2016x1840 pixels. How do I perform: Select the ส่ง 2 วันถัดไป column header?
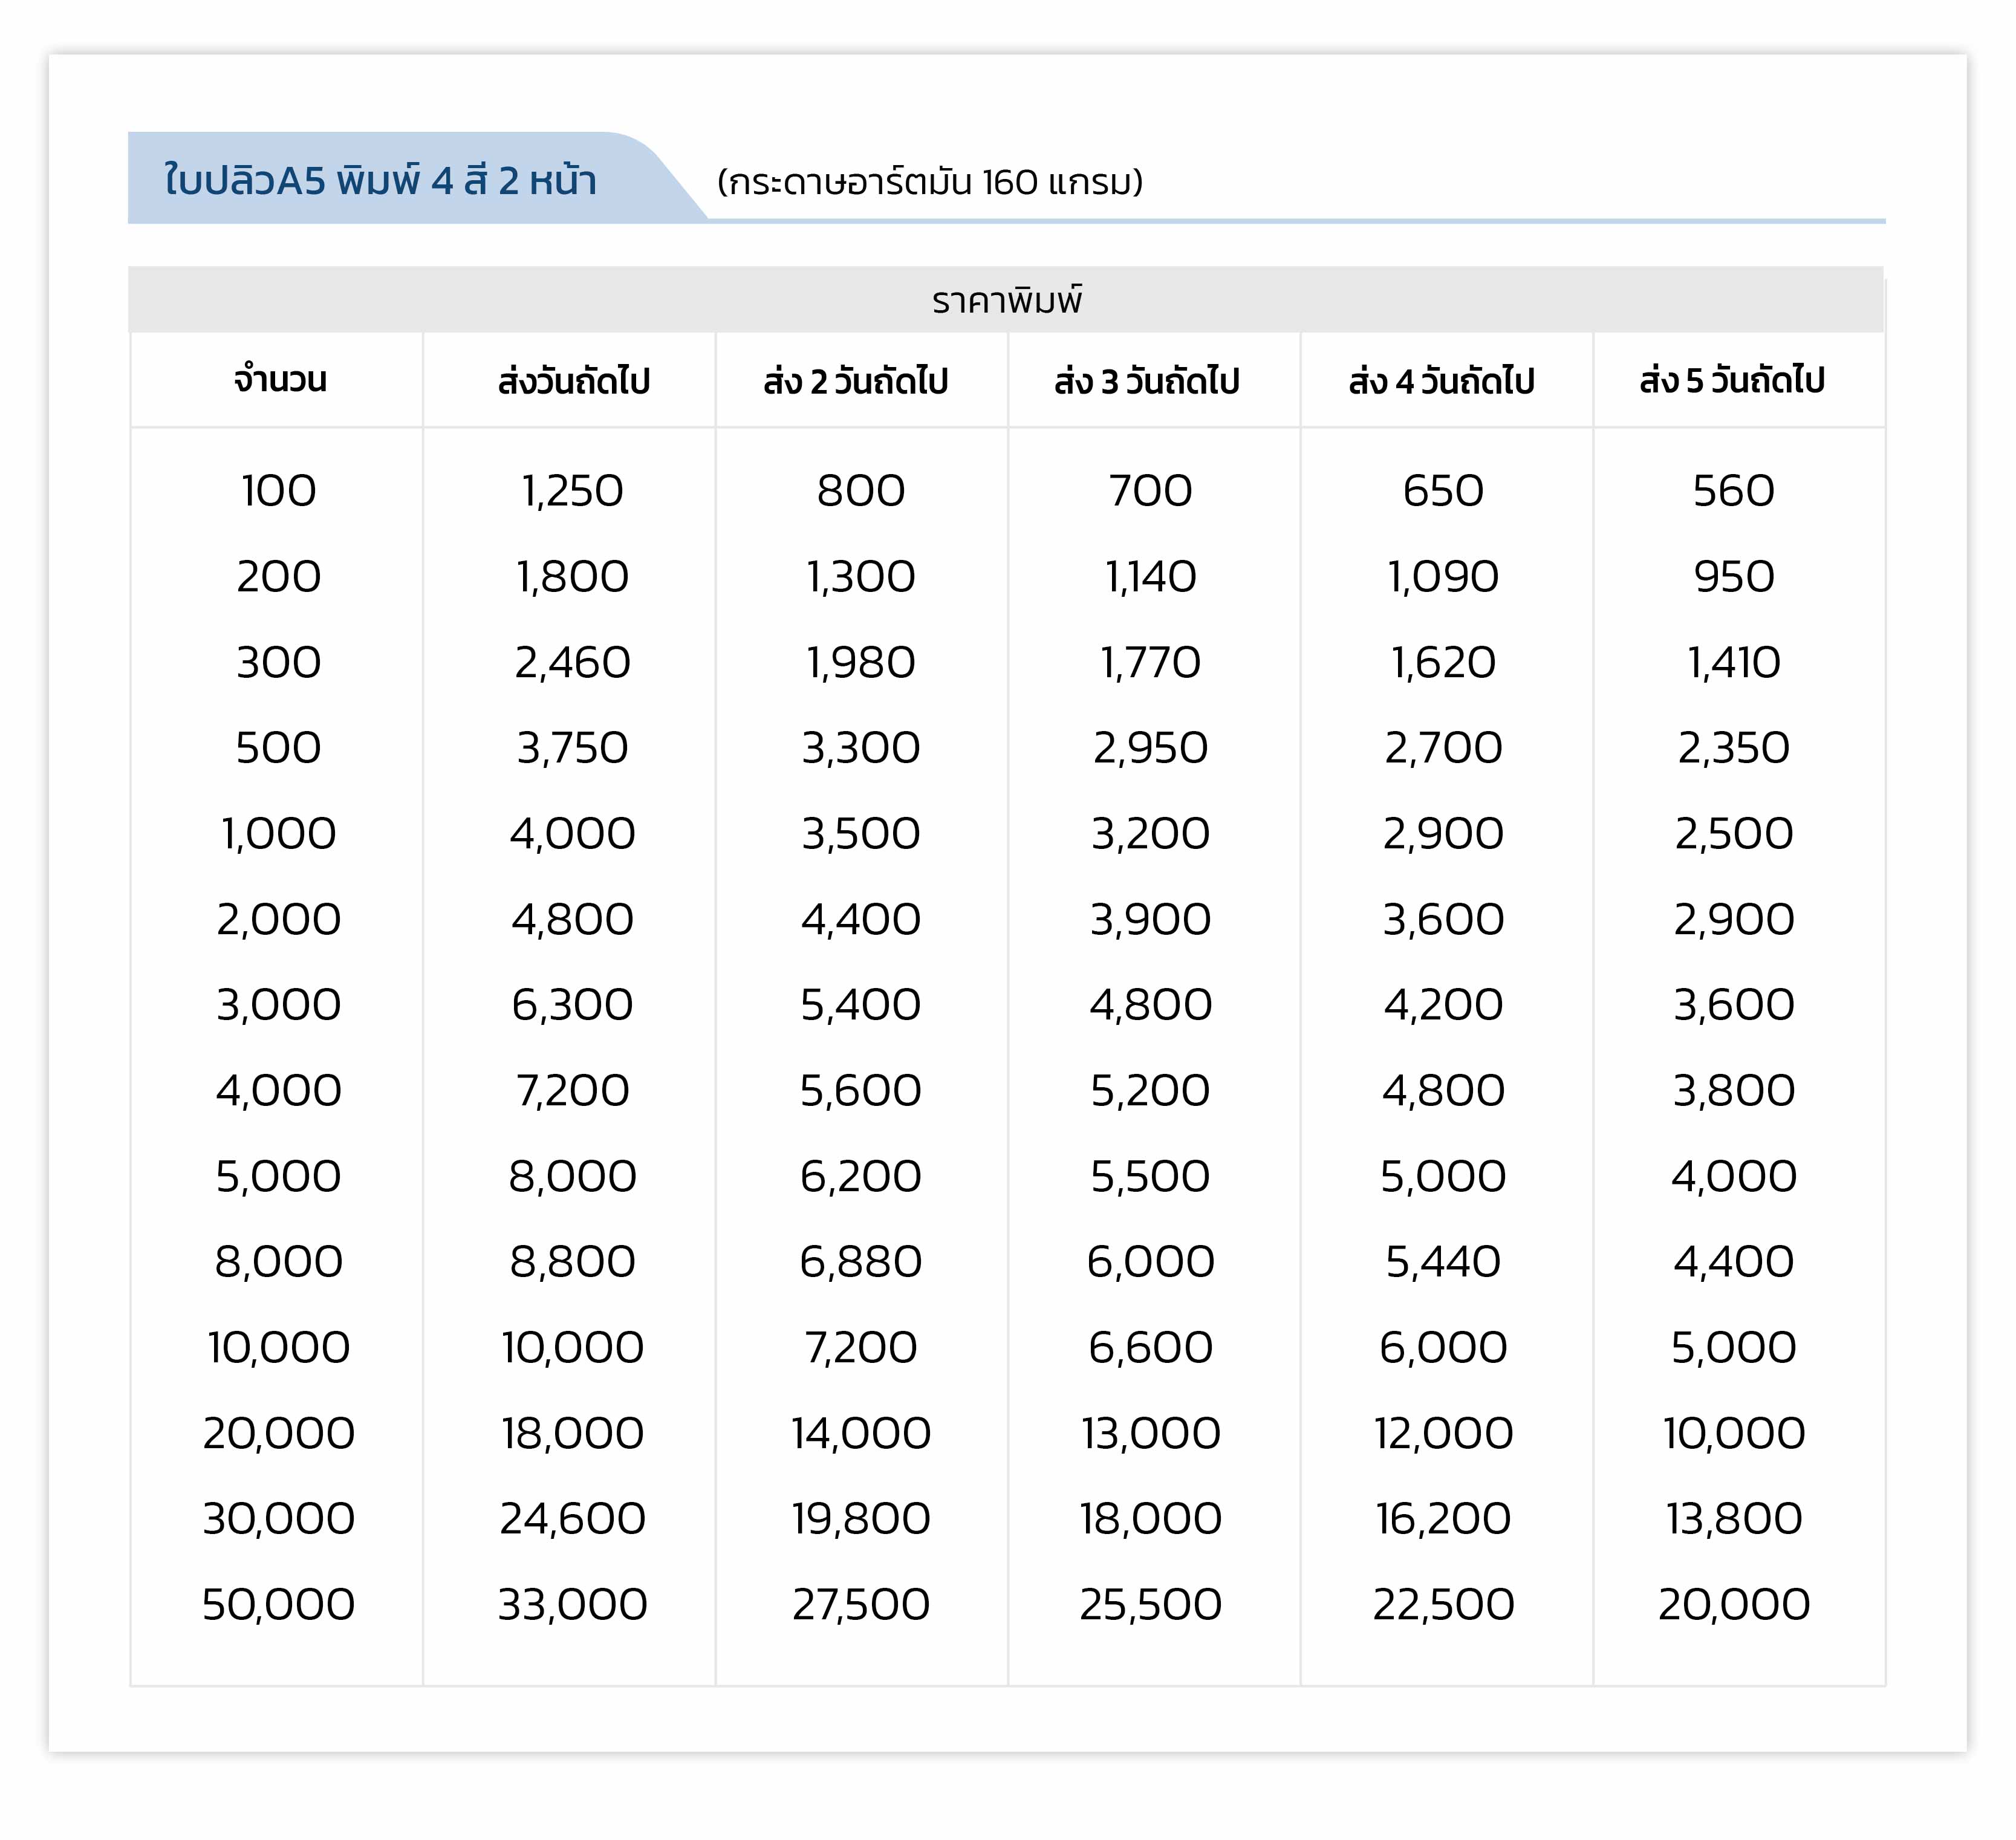click(855, 381)
